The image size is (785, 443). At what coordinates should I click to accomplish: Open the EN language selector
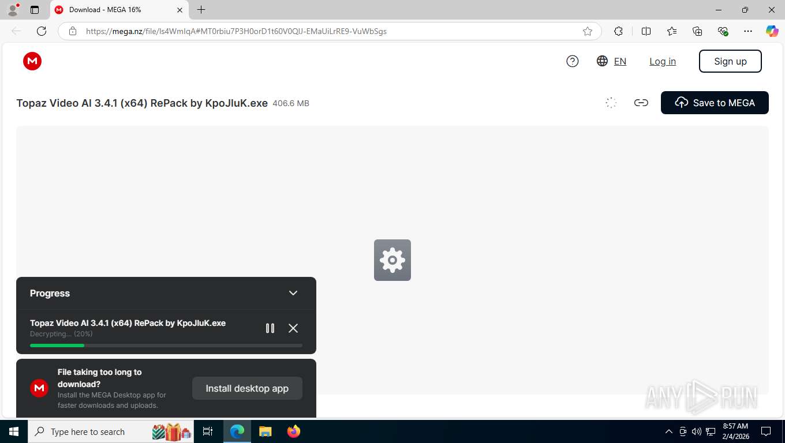620,61
